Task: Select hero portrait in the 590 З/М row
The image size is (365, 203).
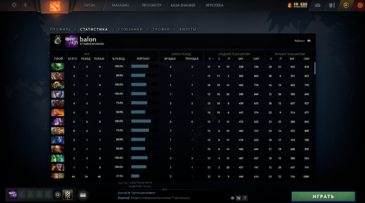Action: click(58, 94)
